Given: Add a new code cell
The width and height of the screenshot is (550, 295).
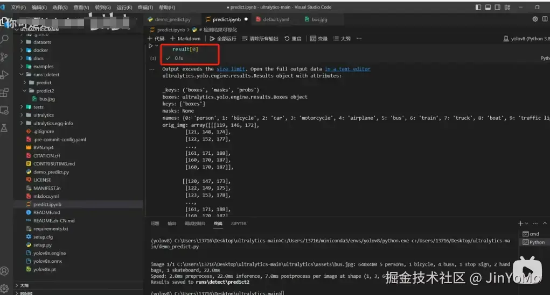Looking at the screenshot, I should (x=156, y=39).
